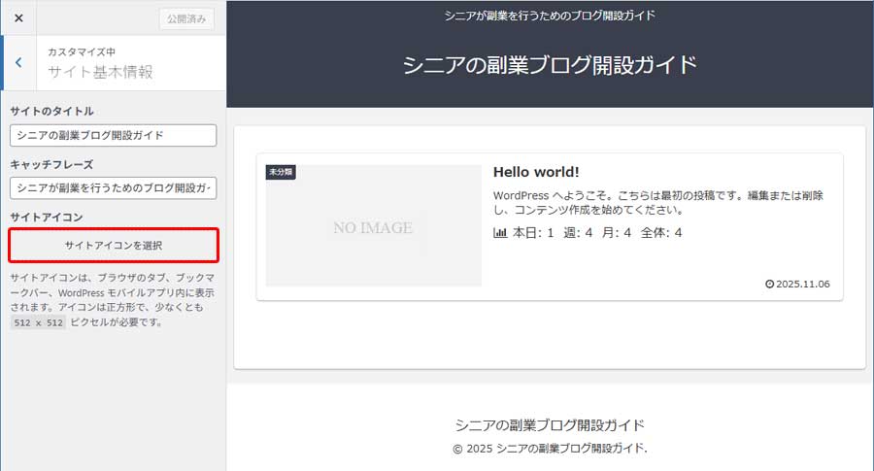Click the キャッチフレーズ input field
The image size is (874, 471).
click(114, 187)
